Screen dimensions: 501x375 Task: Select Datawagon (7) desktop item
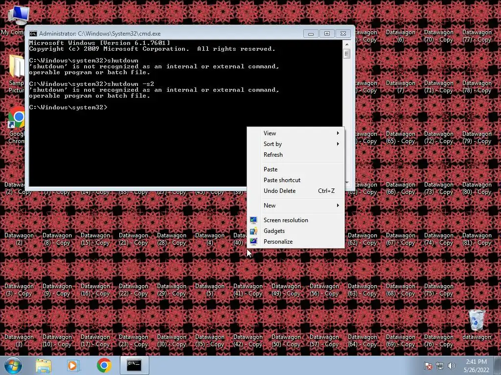coord(400,86)
